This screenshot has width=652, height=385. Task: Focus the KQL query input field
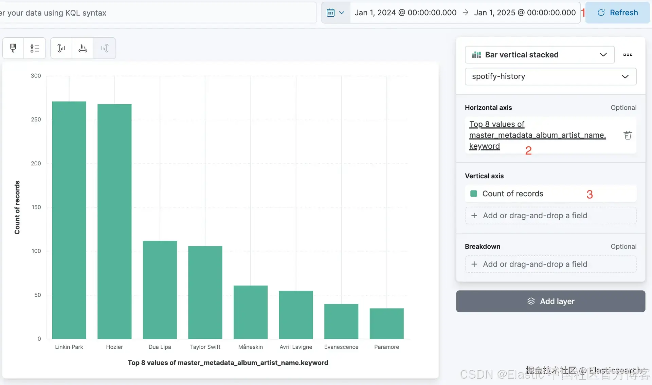158,13
